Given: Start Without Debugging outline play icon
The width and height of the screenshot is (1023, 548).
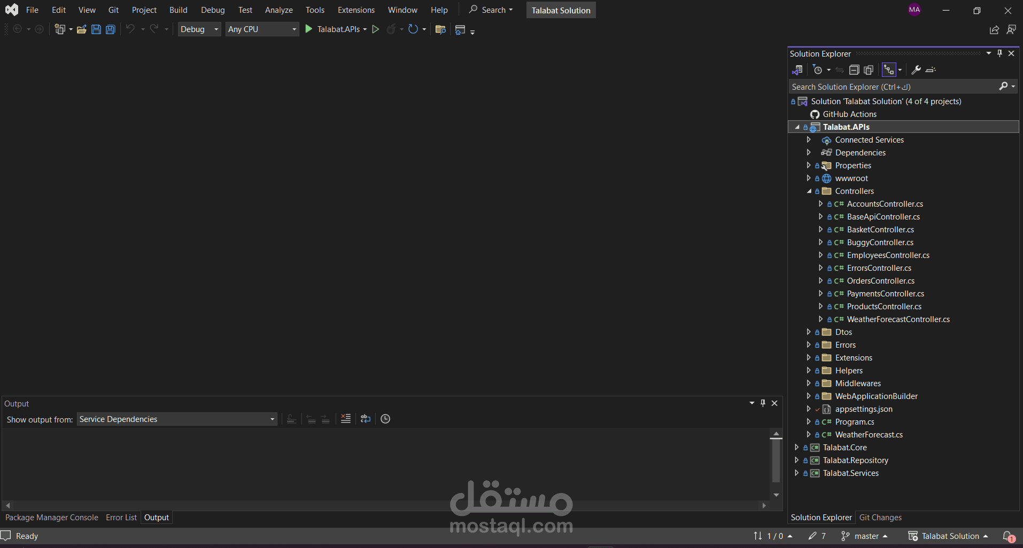Looking at the screenshot, I should [376, 29].
